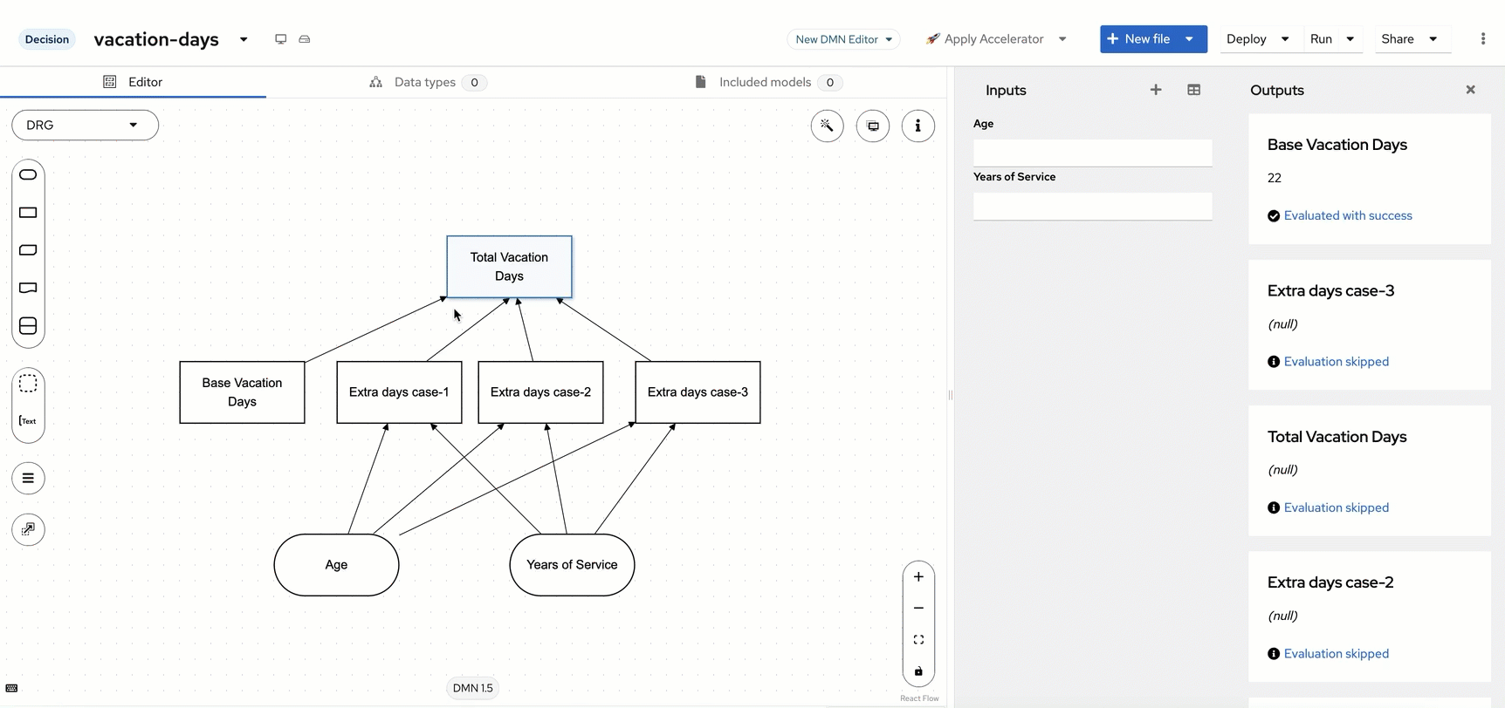
Task: Open the DRG selector dropdown
Action: pyautogui.click(x=85, y=125)
